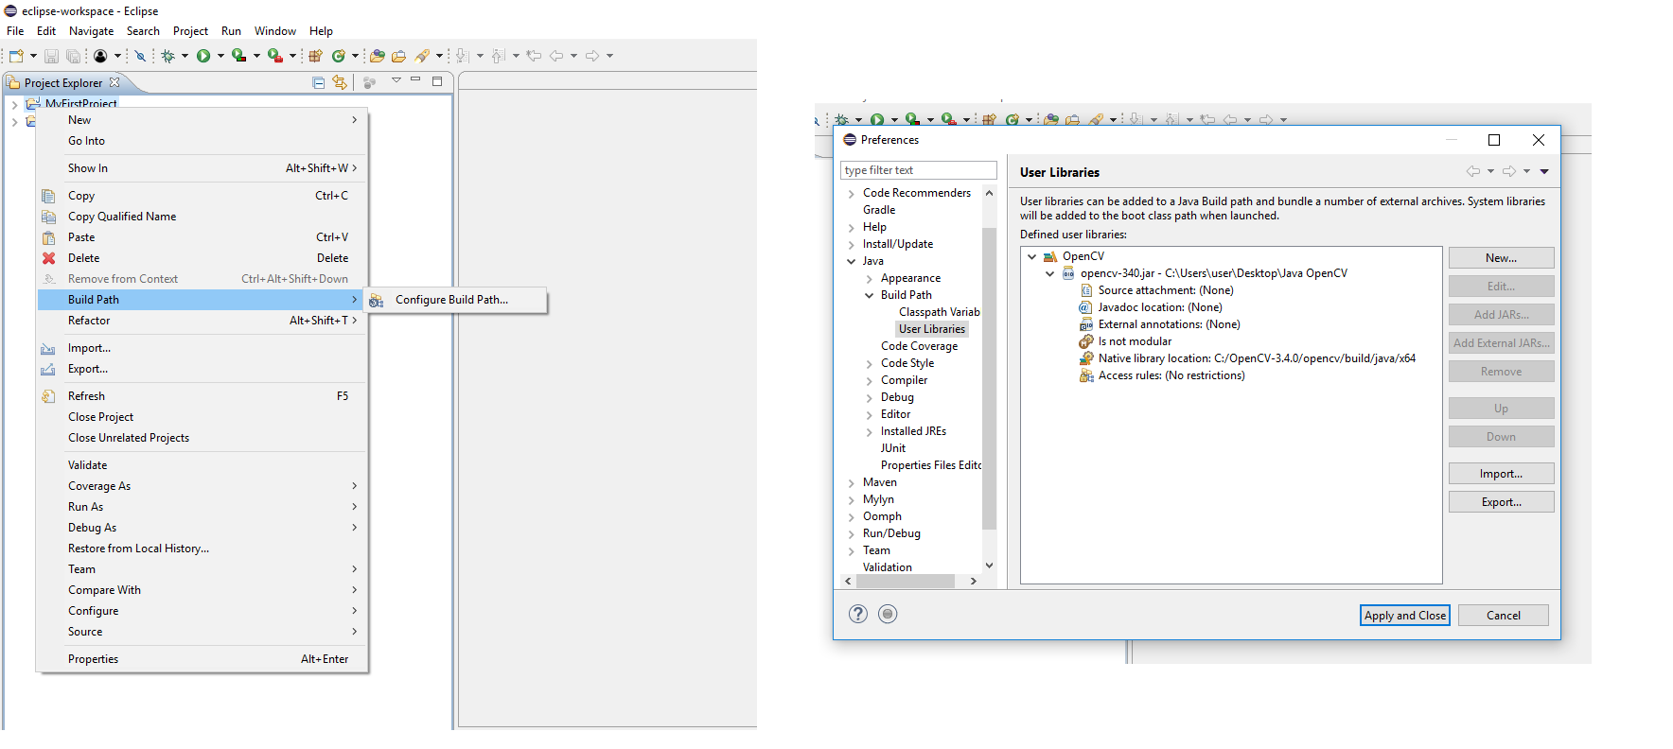The height and width of the screenshot is (749, 1673).
Task: Click the green Run icon in the left Eclipse toolbar
Action: 203,56
